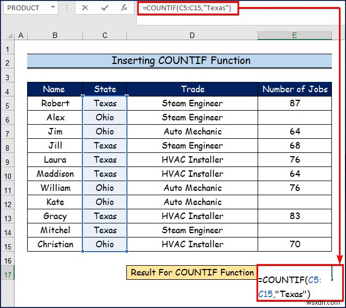Select the cell containing 'Kate'
The width and height of the screenshot is (346, 308).
click(x=55, y=202)
